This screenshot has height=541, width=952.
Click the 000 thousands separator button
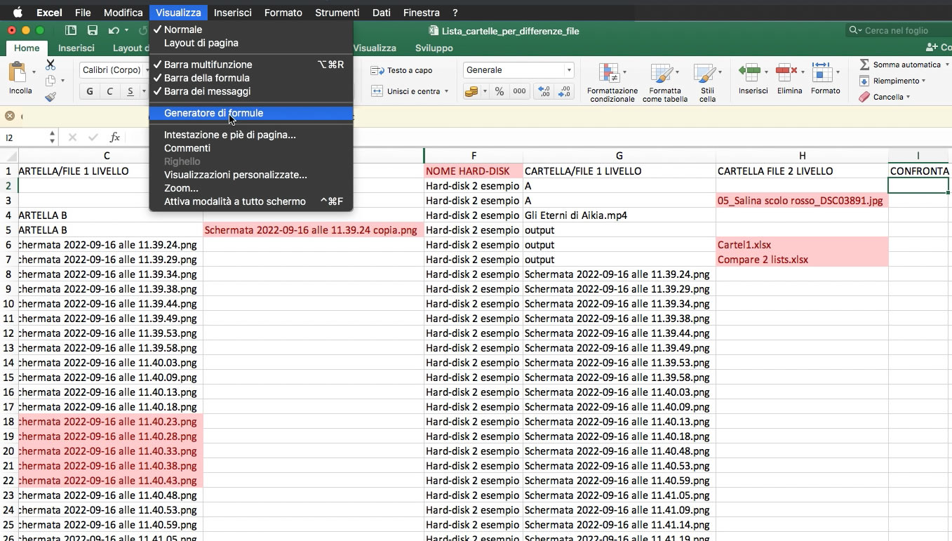(x=519, y=91)
